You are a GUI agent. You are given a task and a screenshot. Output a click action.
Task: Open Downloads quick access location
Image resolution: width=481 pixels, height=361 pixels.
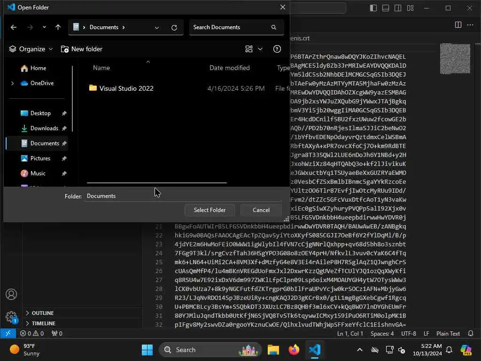click(x=39, y=128)
